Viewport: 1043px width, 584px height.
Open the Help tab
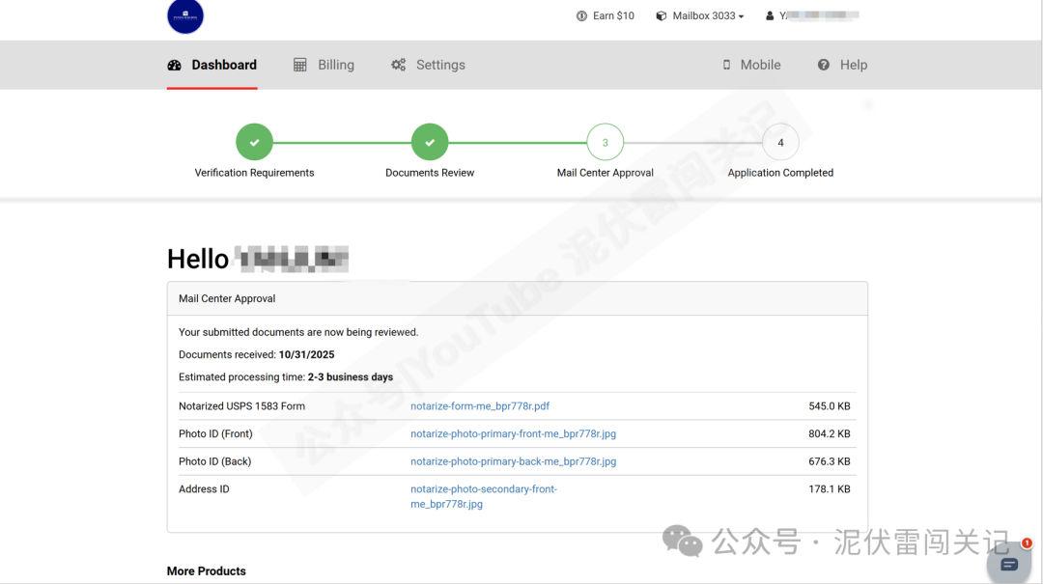coord(843,66)
